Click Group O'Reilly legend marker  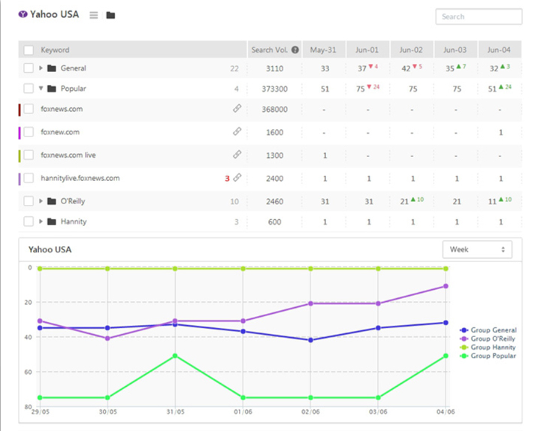tap(464, 339)
